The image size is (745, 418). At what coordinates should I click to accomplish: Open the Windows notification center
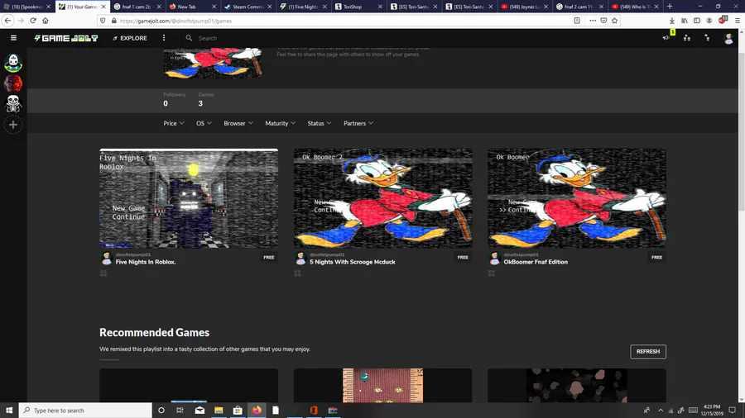coord(733,410)
